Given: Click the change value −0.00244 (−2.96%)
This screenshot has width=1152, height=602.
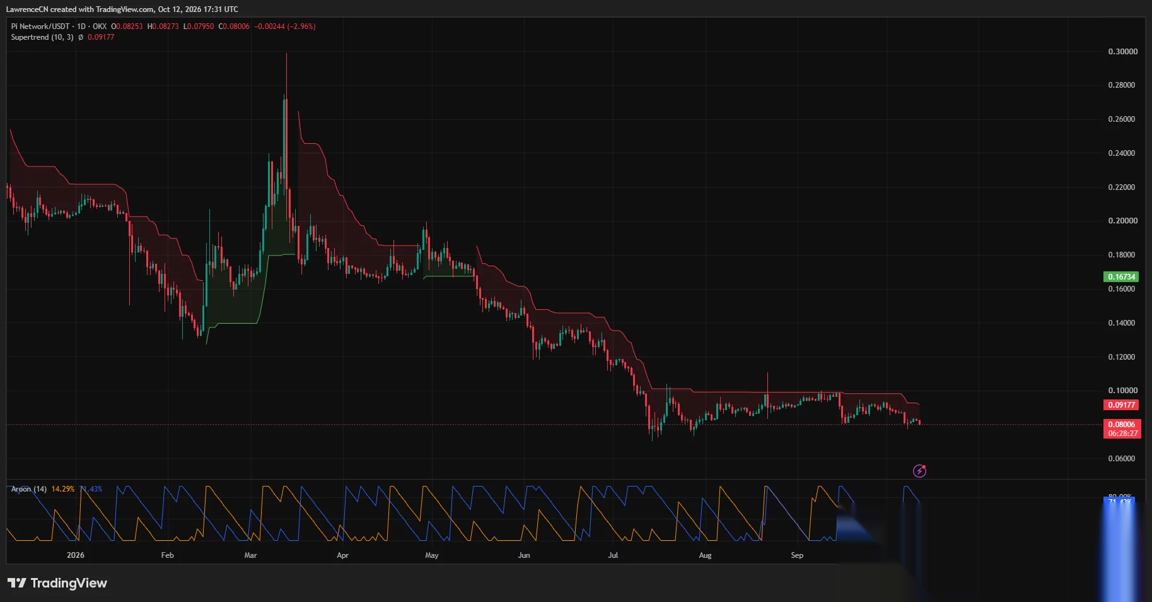Looking at the screenshot, I should point(285,27).
